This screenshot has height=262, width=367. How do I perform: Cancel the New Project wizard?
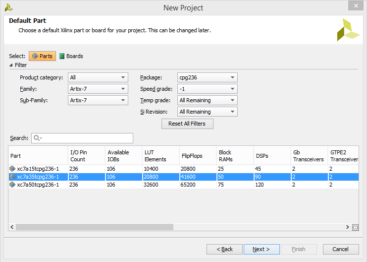pos(341,249)
